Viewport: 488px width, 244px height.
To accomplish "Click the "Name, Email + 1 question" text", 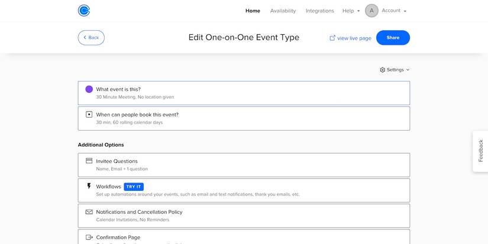I will [122, 169].
